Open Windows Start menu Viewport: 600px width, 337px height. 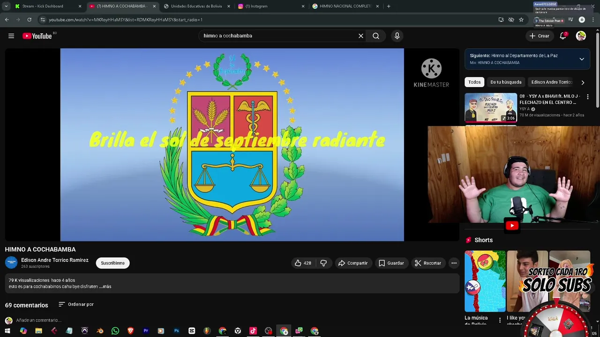[x=7, y=331]
